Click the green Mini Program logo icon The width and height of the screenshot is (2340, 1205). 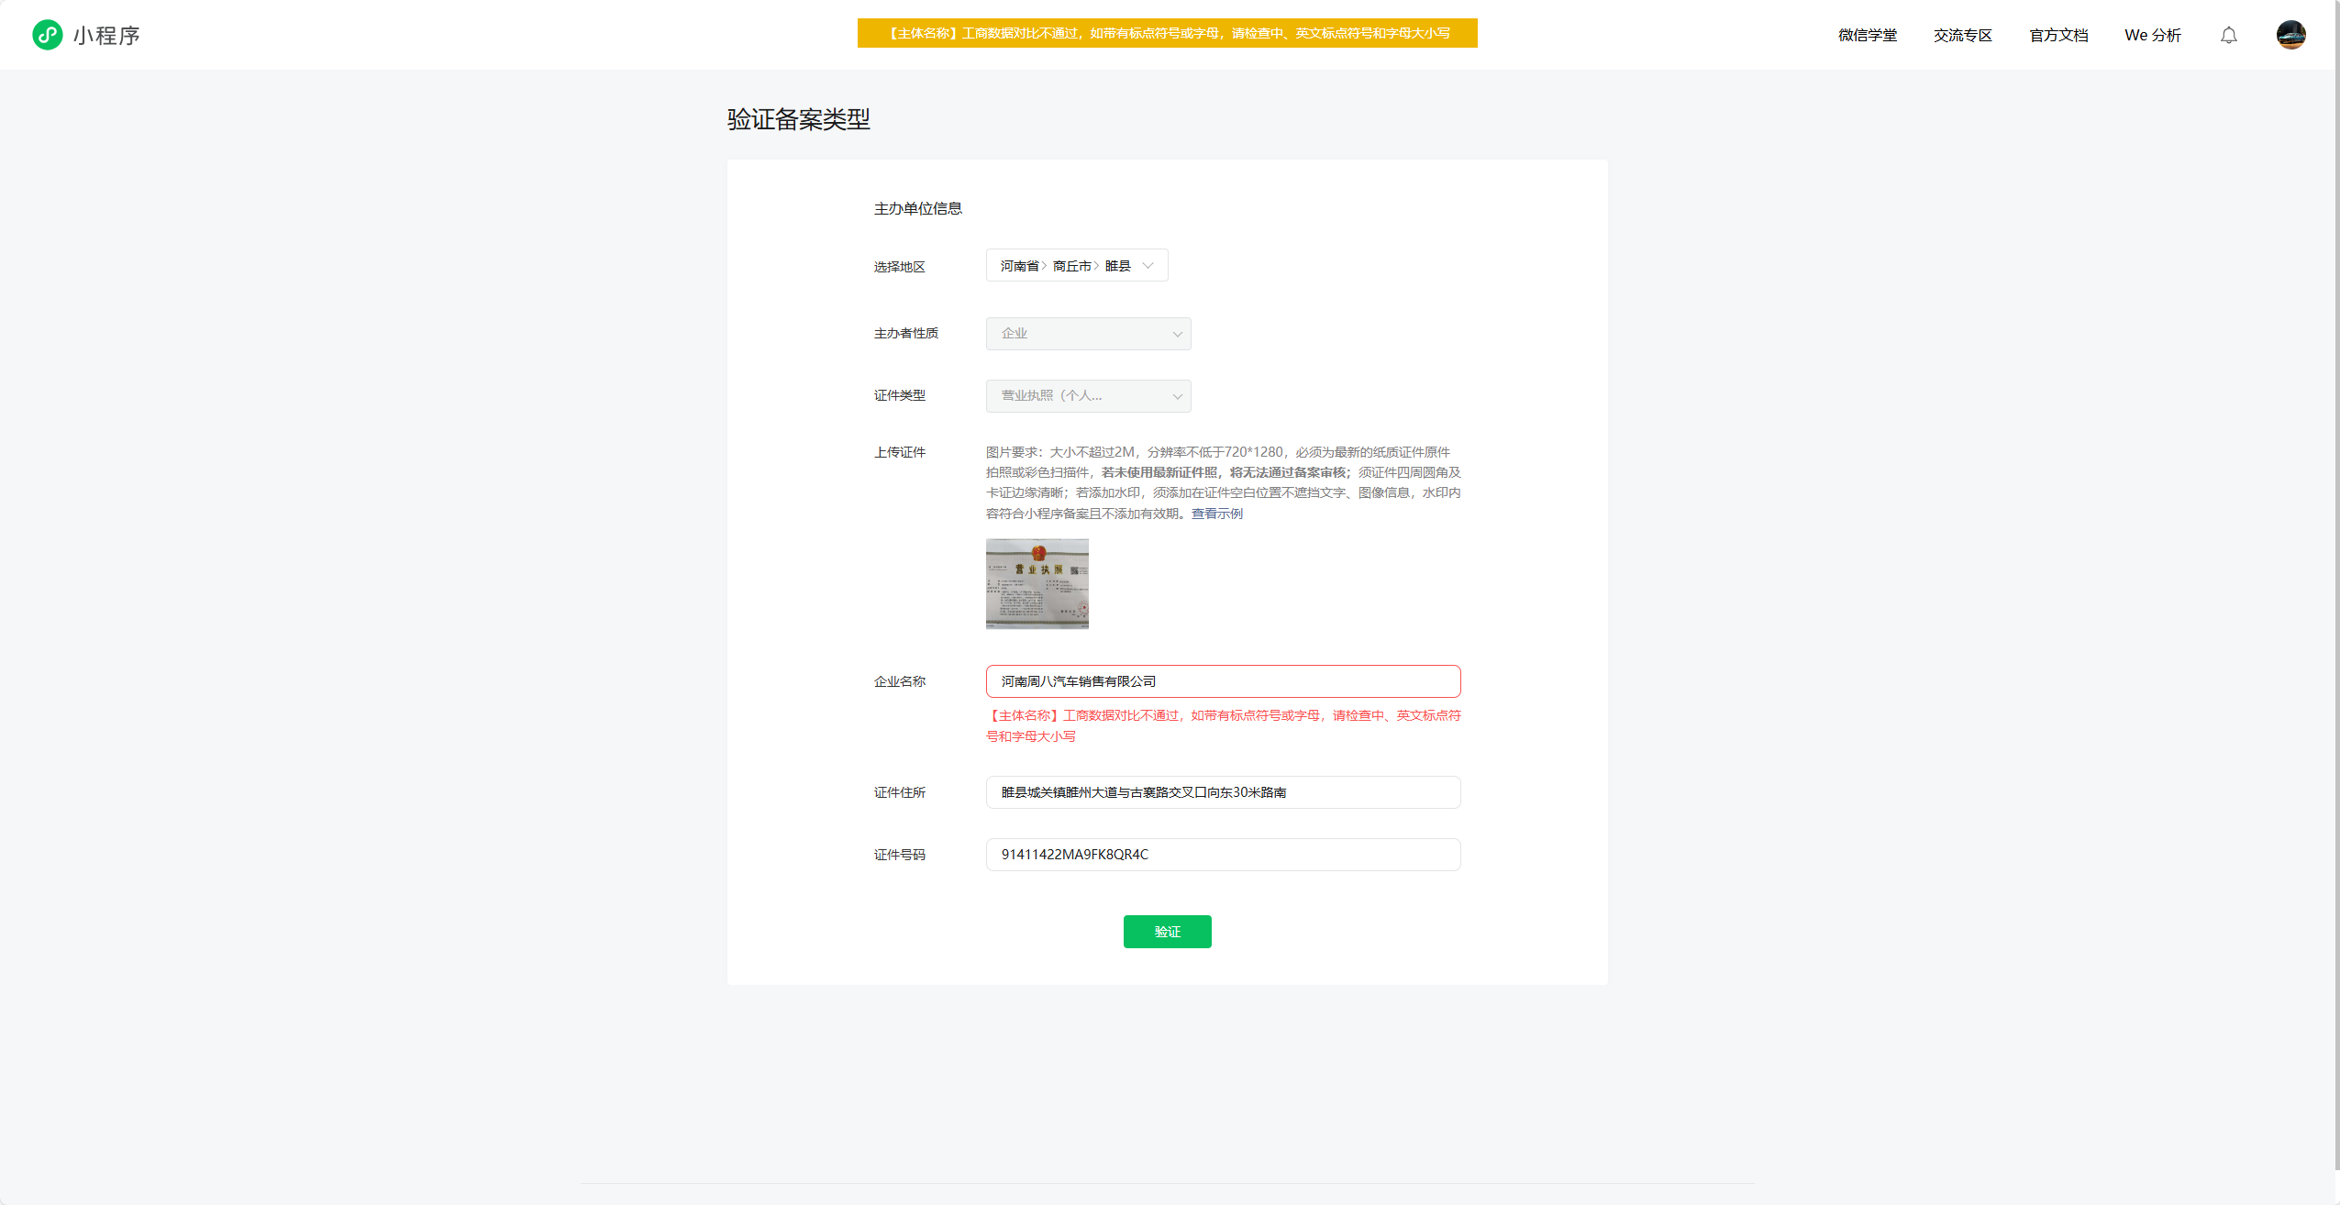(47, 35)
